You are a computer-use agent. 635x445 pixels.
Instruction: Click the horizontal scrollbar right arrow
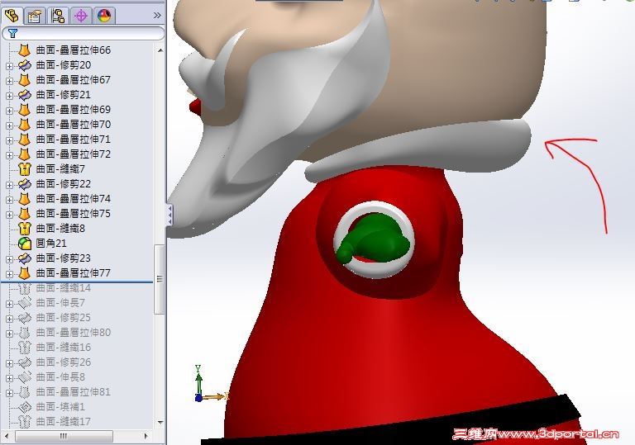[x=146, y=436]
